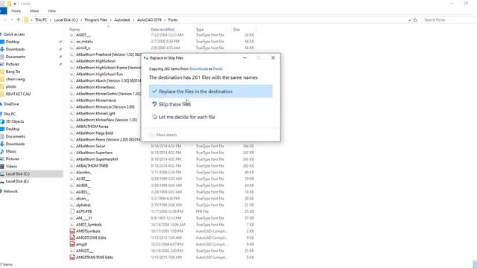
Task: Sort files by Type column
Action: coord(200,30)
